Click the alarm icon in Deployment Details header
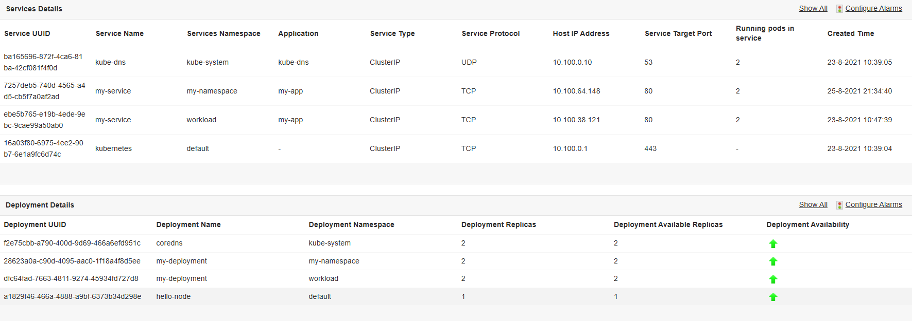This screenshot has width=912, height=321. point(839,205)
